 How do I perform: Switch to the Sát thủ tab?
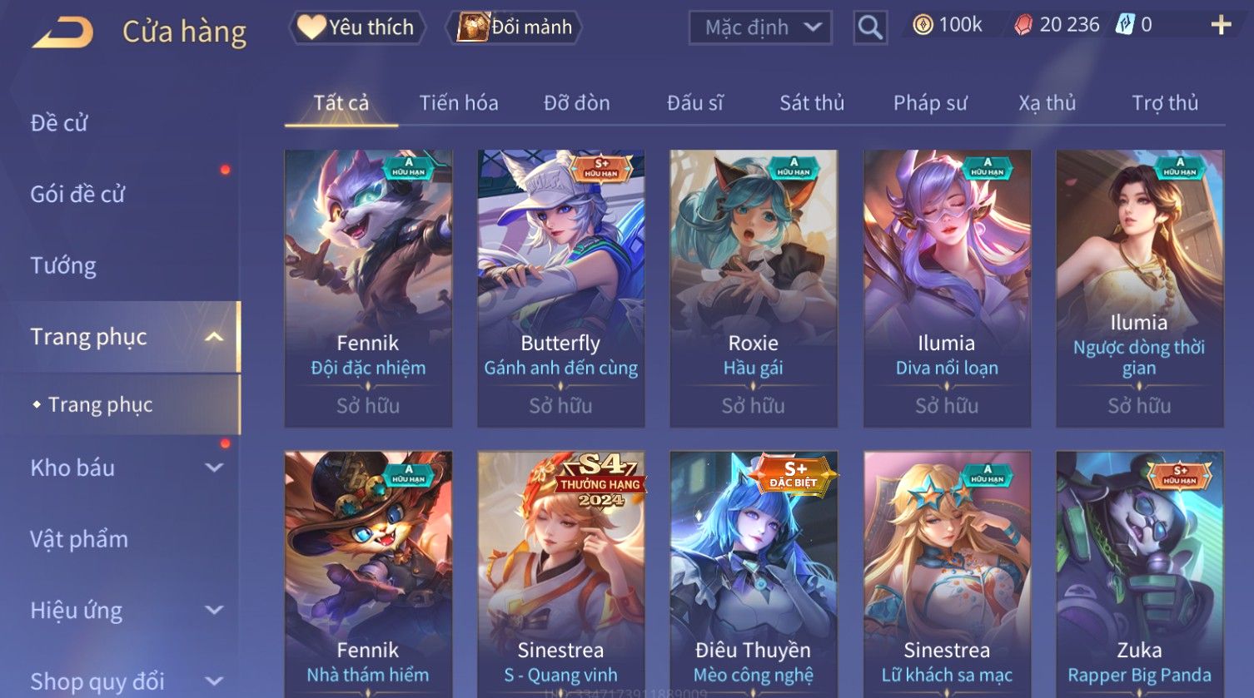(812, 103)
